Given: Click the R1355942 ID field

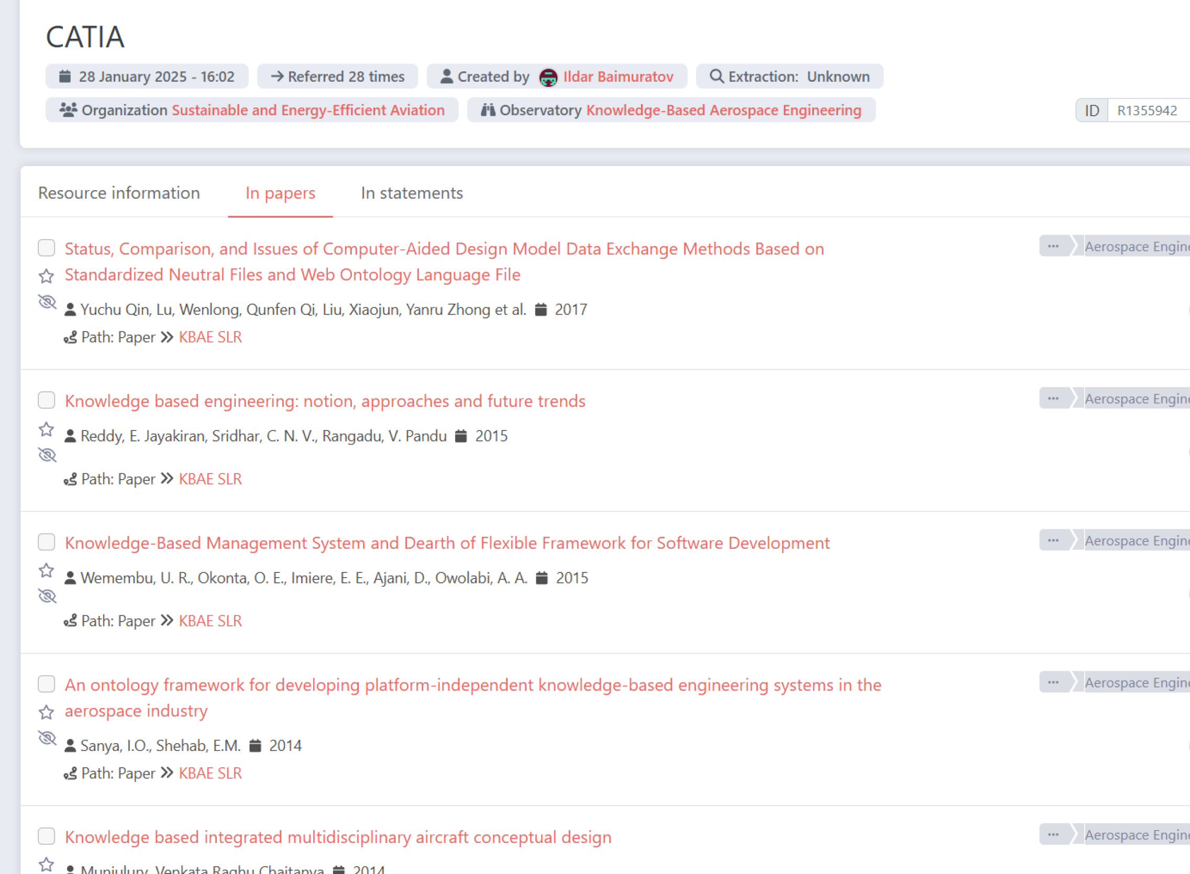Looking at the screenshot, I should [1146, 110].
